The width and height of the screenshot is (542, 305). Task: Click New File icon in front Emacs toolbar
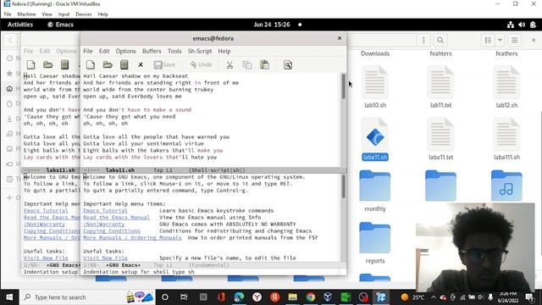tap(91, 64)
